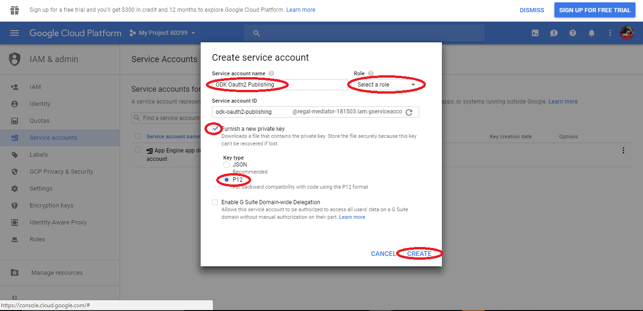Click the GCP Privacy & Security shield icon
The image size is (643, 311).
15,171
